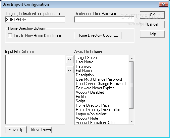Screen dimensions: 170x138
Task: Open Home Directory Options dialog
Action: 98,35
